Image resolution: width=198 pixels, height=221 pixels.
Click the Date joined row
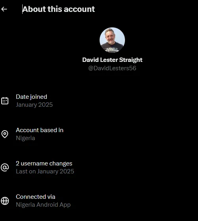pos(99,101)
